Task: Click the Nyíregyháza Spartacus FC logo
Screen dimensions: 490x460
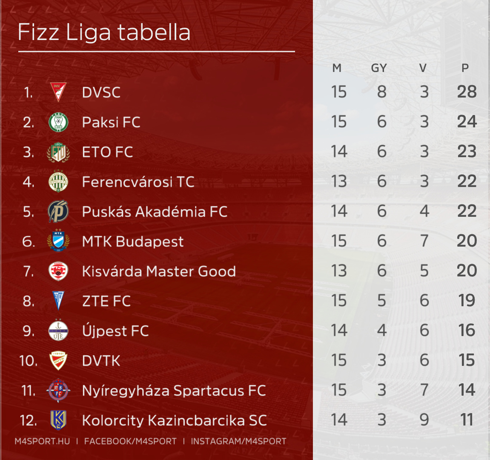Action: point(58,390)
